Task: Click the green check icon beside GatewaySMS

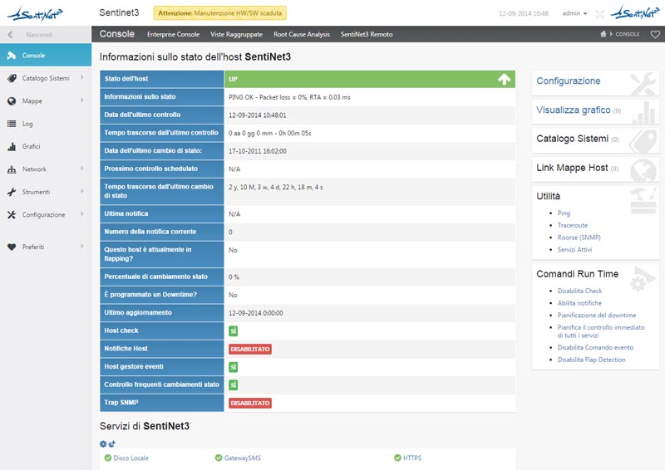Action: click(x=219, y=458)
